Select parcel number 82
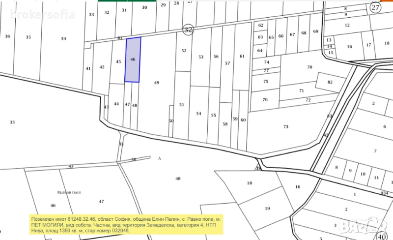The width and height of the screenshot is (393, 240). (x=329, y=82)
